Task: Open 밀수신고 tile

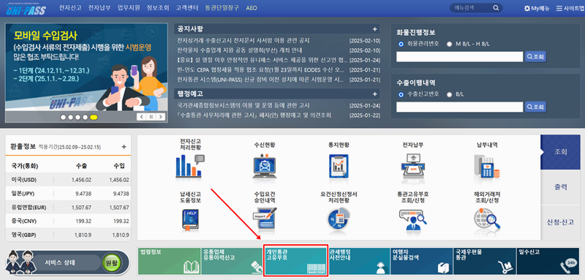Action: coord(548,262)
